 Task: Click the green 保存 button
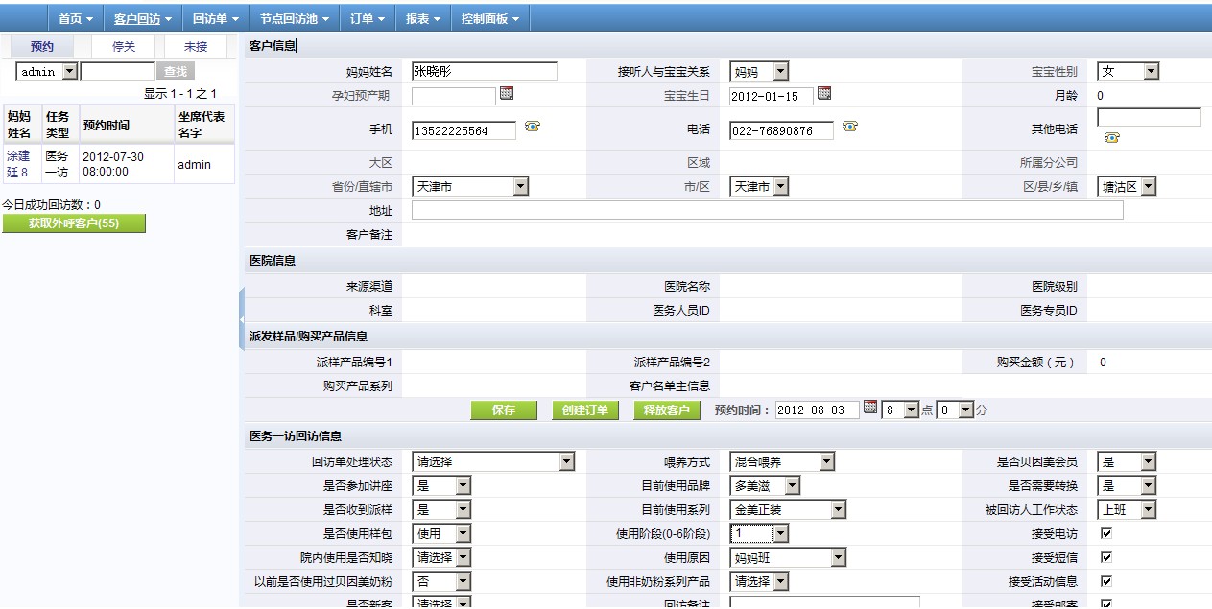pyautogui.click(x=505, y=410)
